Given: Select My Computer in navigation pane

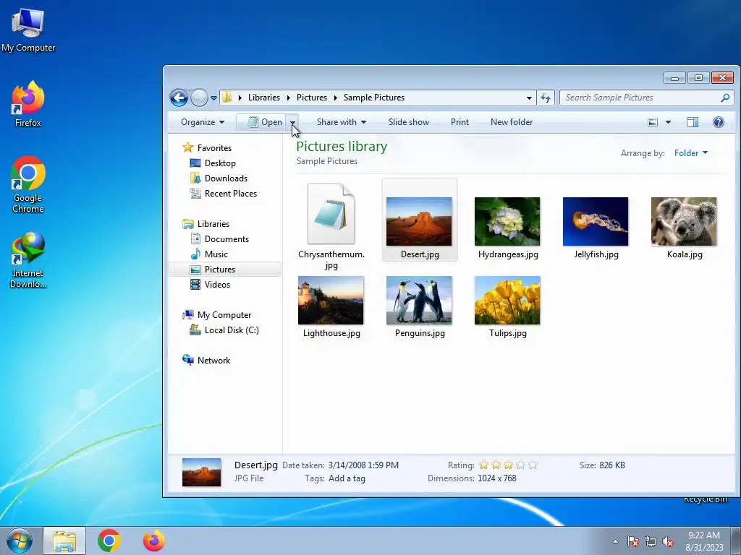Looking at the screenshot, I should pyautogui.click(x=224, y=315).
